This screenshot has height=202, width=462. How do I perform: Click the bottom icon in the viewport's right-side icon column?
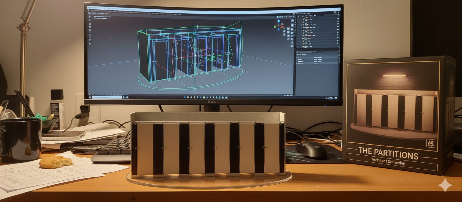pyautogui.click(x=291, y=46)
